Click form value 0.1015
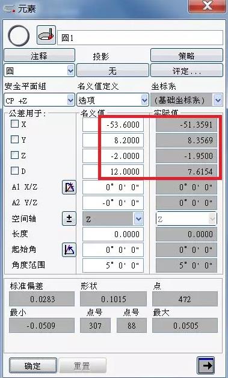 pyautogui.click(x=113, y=299)
